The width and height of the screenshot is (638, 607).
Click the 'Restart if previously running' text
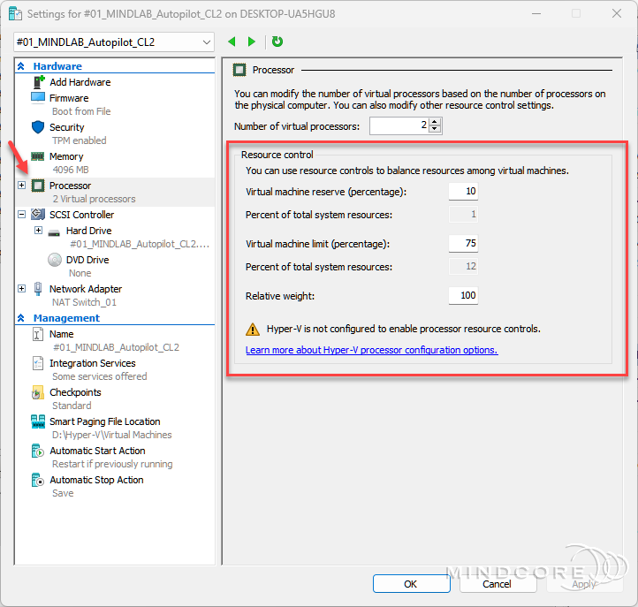tap(112, 464)
